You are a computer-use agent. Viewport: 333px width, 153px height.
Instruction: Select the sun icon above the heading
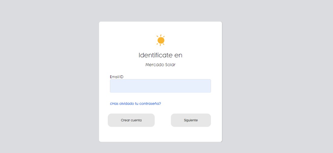click(161, 40)
